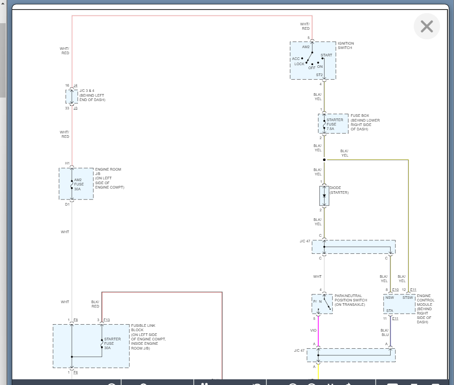Select the AM2 Fuse 30A component
The width and height of the screenshot is (454, 385).
(x=76, y=184)
